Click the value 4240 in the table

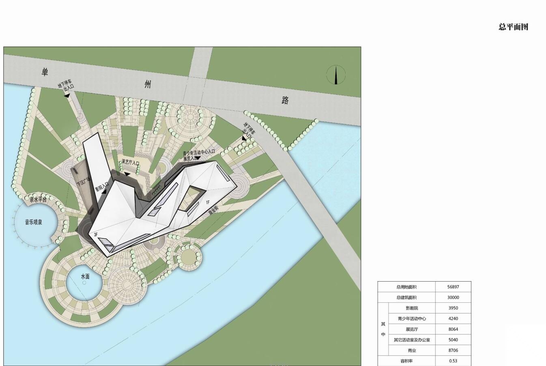tap(453, 319)
